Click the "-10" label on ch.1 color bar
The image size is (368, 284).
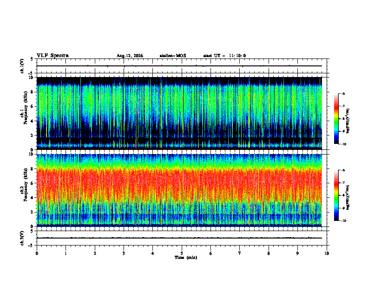tap(344, 144)
